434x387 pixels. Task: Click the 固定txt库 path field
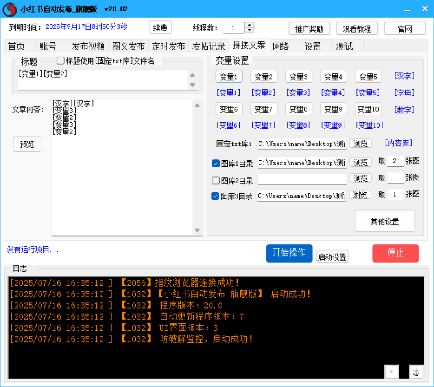[x=302, y=144]
